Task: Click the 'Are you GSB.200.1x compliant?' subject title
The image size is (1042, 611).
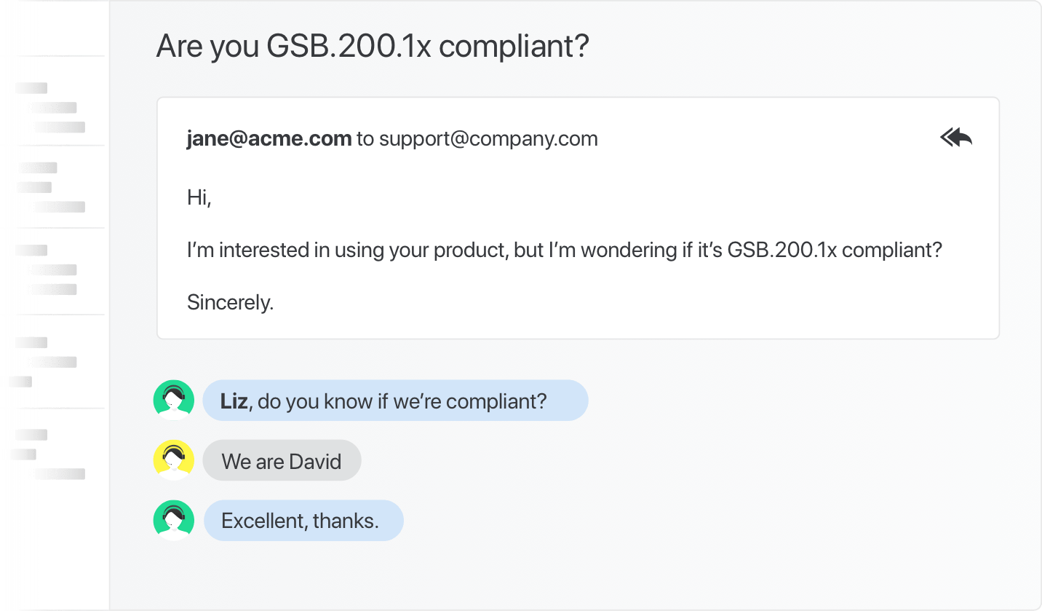Action: 373,47
